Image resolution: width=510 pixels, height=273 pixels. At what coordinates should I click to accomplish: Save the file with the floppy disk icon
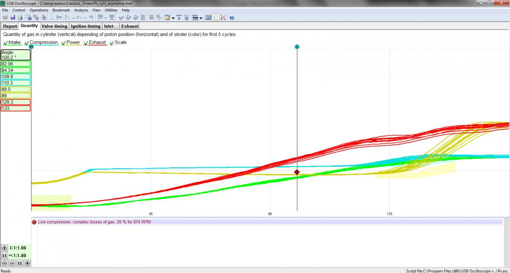tap(13, 18)
